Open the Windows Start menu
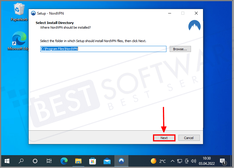The image size is (234, 168). point(7,161)
